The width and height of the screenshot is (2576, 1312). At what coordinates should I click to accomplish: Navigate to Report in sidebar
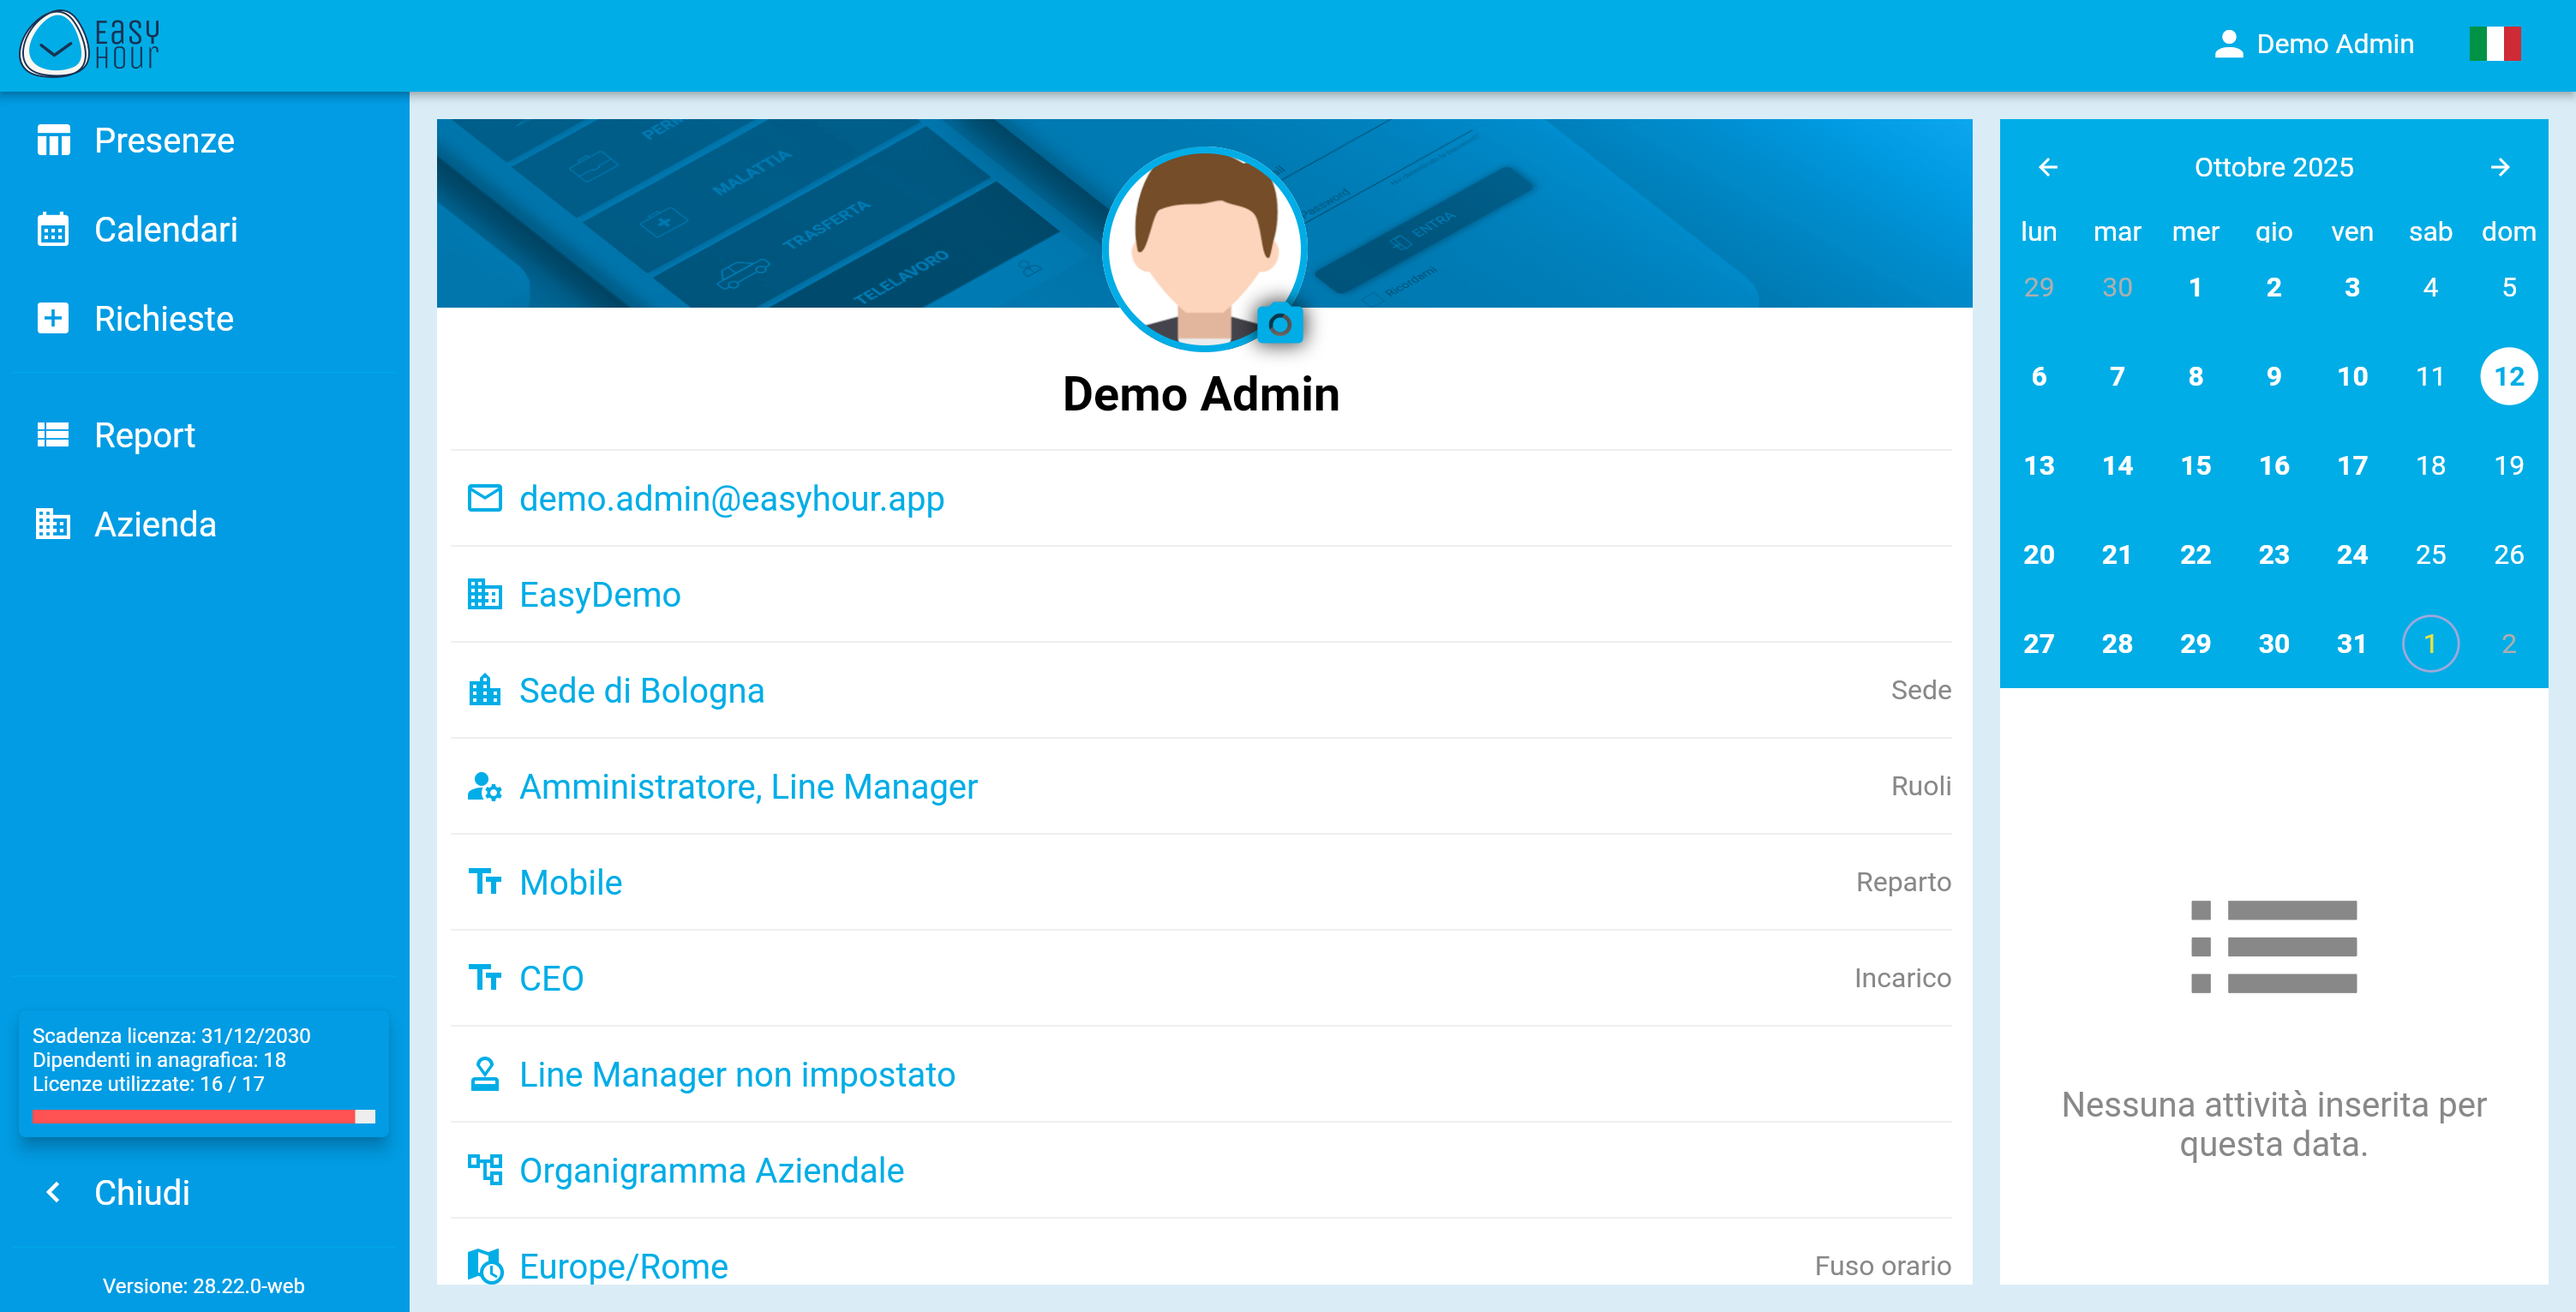pyautogui.click(x=144, y=435)
